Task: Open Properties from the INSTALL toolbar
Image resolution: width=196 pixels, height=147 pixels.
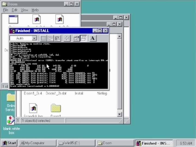Action: pos(76,38)
